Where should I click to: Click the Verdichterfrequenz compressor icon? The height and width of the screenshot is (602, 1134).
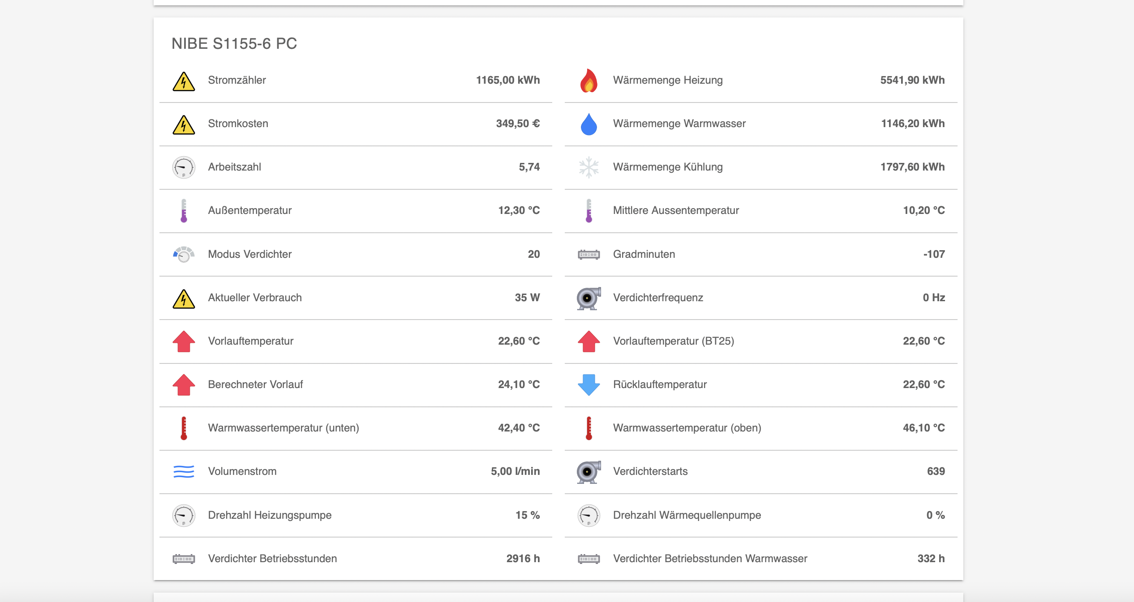coord(589,298)
